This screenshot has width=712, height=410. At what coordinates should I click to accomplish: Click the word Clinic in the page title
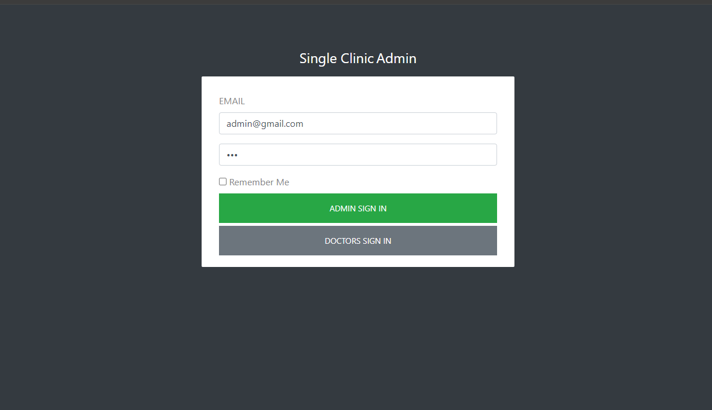point(356,58)
